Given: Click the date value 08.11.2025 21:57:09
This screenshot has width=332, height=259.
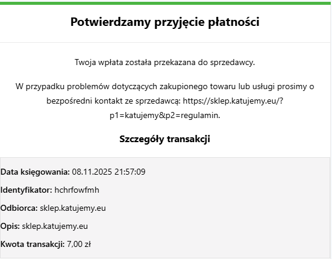Looking at the screenshot, I should click(108, 172).
